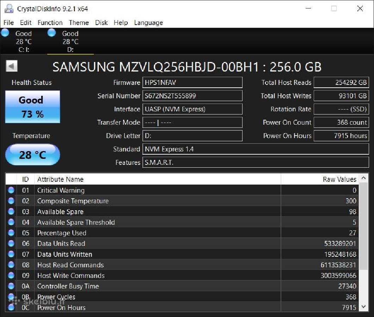Image resolution: width=374 pixels, height=317 pixels.
Task: Click the previous disk arrow button
Action: point(11,66)
